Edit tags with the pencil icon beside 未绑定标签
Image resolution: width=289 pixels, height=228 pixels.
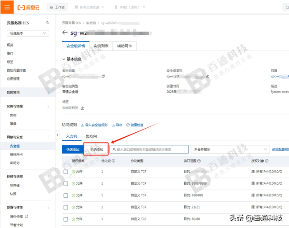pyautogui.click(x=82, y=108)
